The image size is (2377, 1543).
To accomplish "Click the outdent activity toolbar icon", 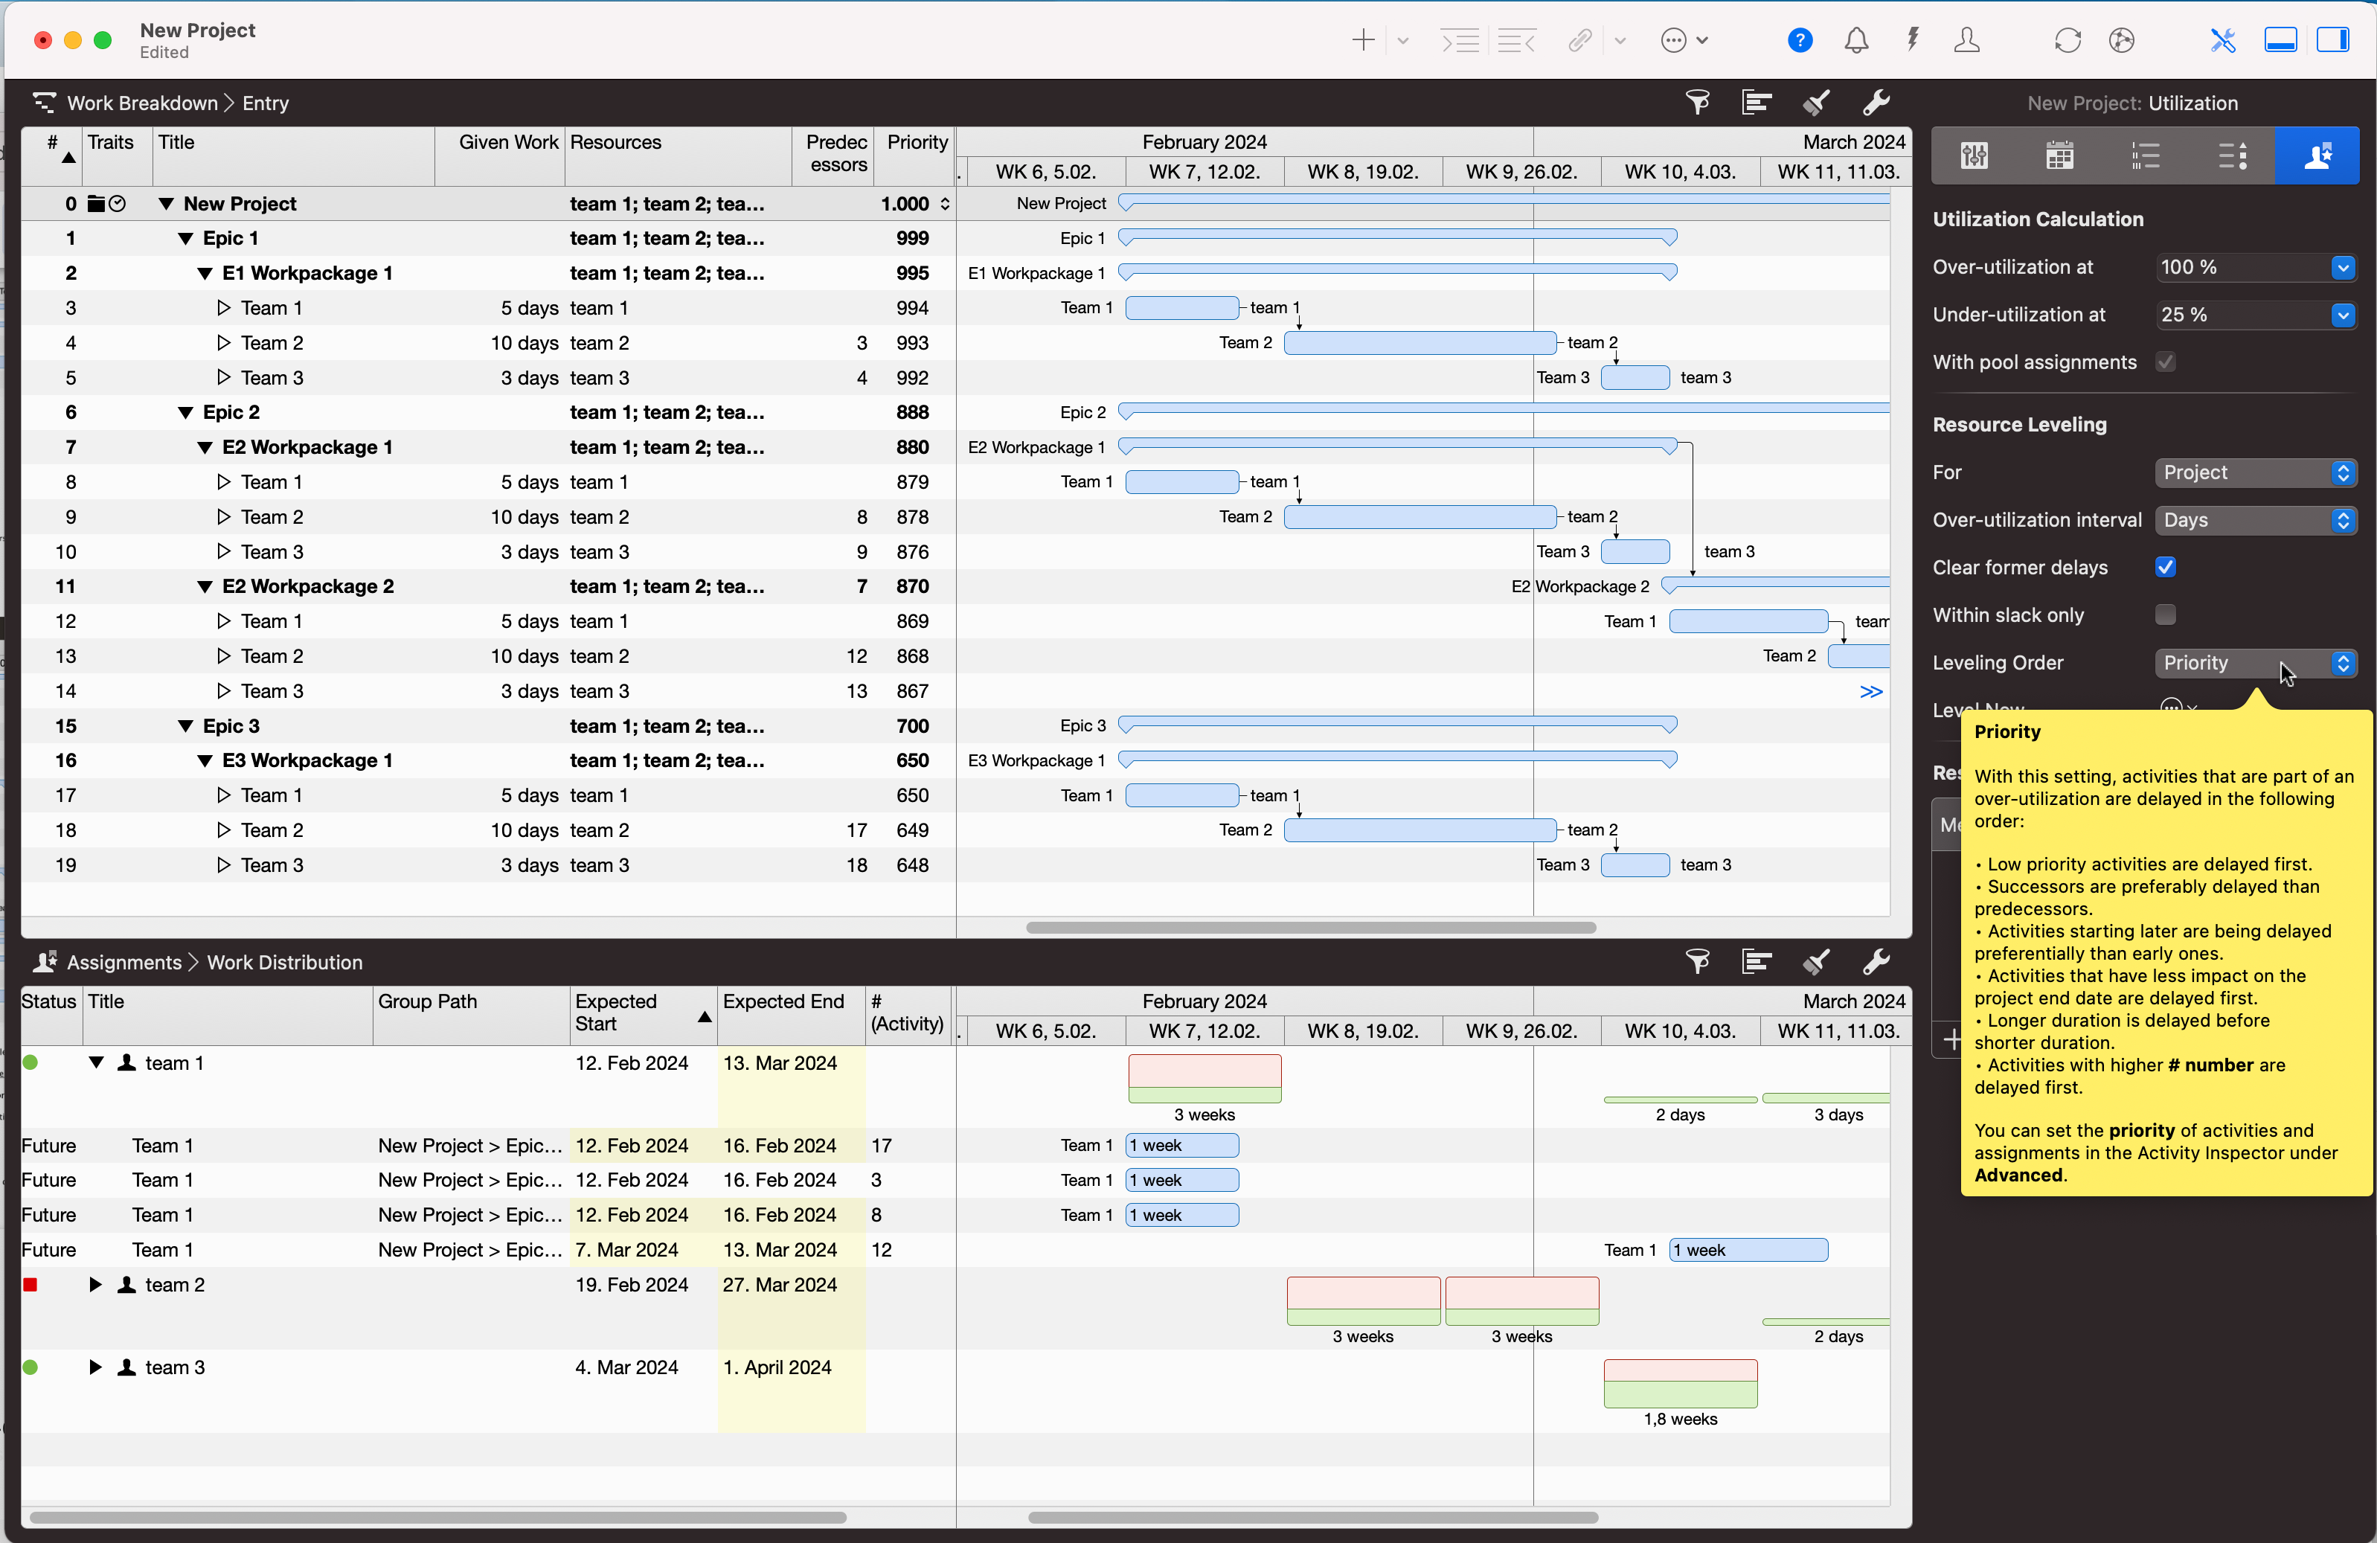I will 1517,40.
